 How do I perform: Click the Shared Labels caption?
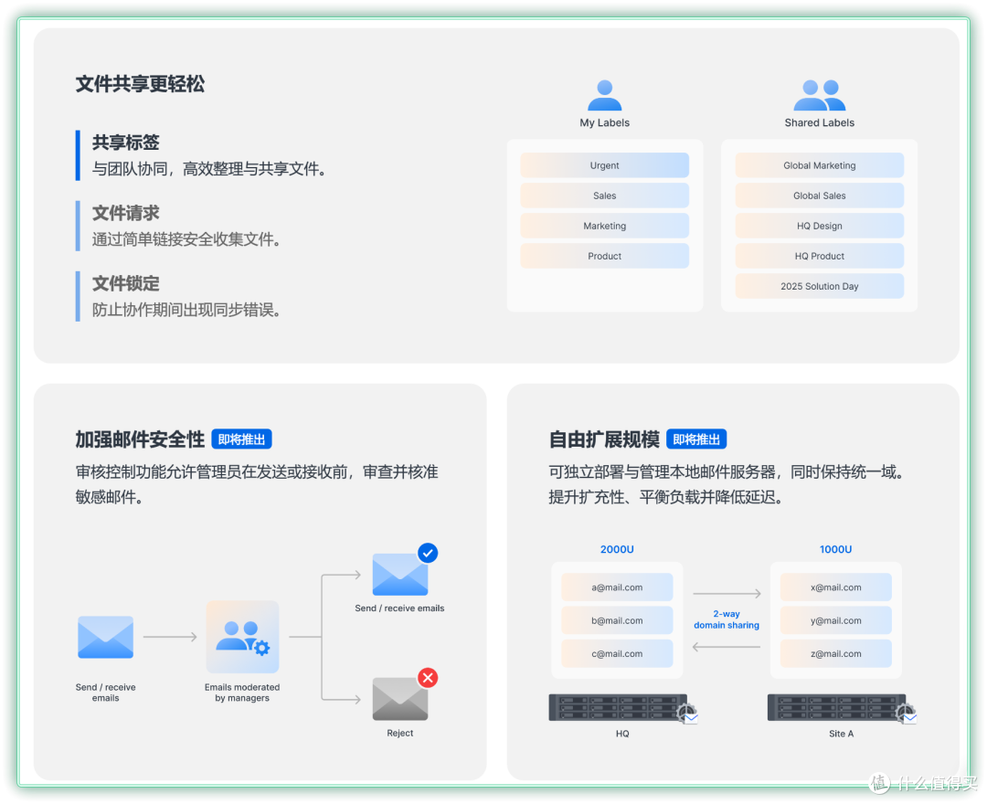tap(820, 122)
